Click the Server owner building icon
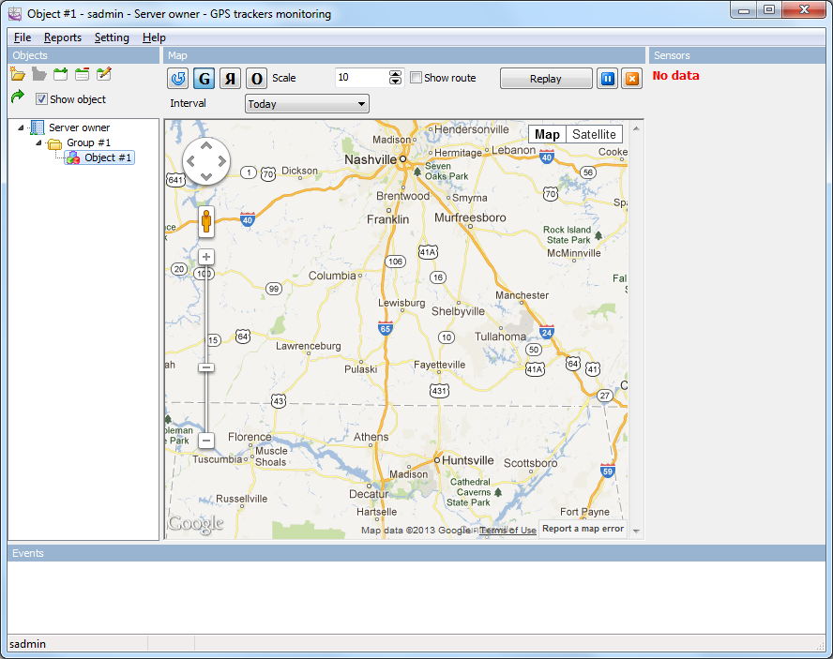The image size is (833, 659). [38, 127]
